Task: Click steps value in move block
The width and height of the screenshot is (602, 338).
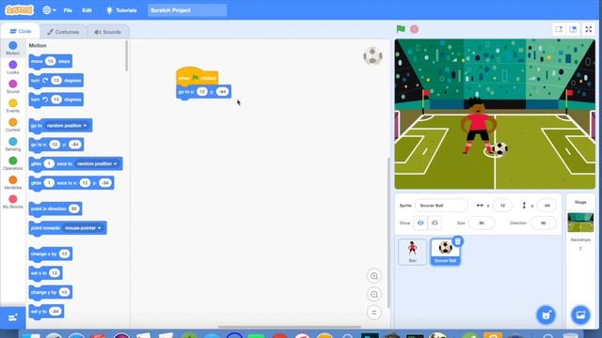Action: [x=50, y=61]
